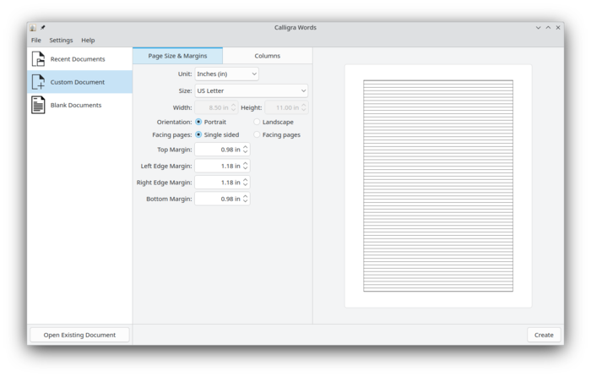Click Open Existing Document button
This screenshot has width=591, height=377.
tap(79, 335)
